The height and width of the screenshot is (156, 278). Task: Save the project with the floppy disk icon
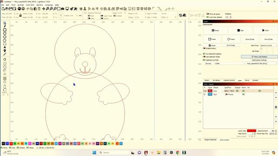point(11,9)
